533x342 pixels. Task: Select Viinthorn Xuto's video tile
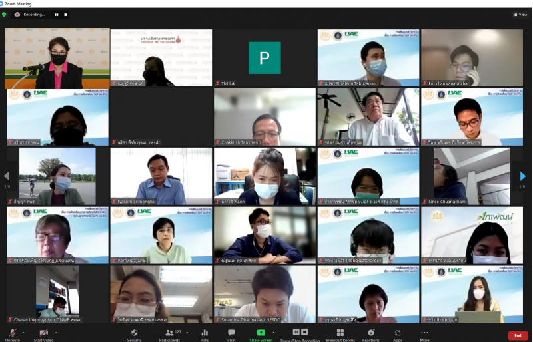(x=472, y=295)
